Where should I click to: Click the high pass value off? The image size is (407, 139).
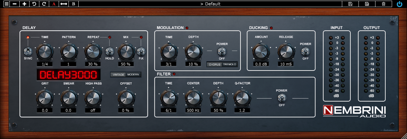[93, 110]
